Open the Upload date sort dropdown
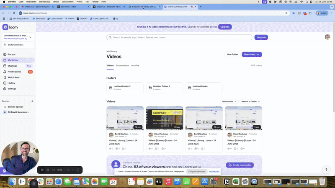The height and width of the screenshot is (188, 335). pos(229,102)
